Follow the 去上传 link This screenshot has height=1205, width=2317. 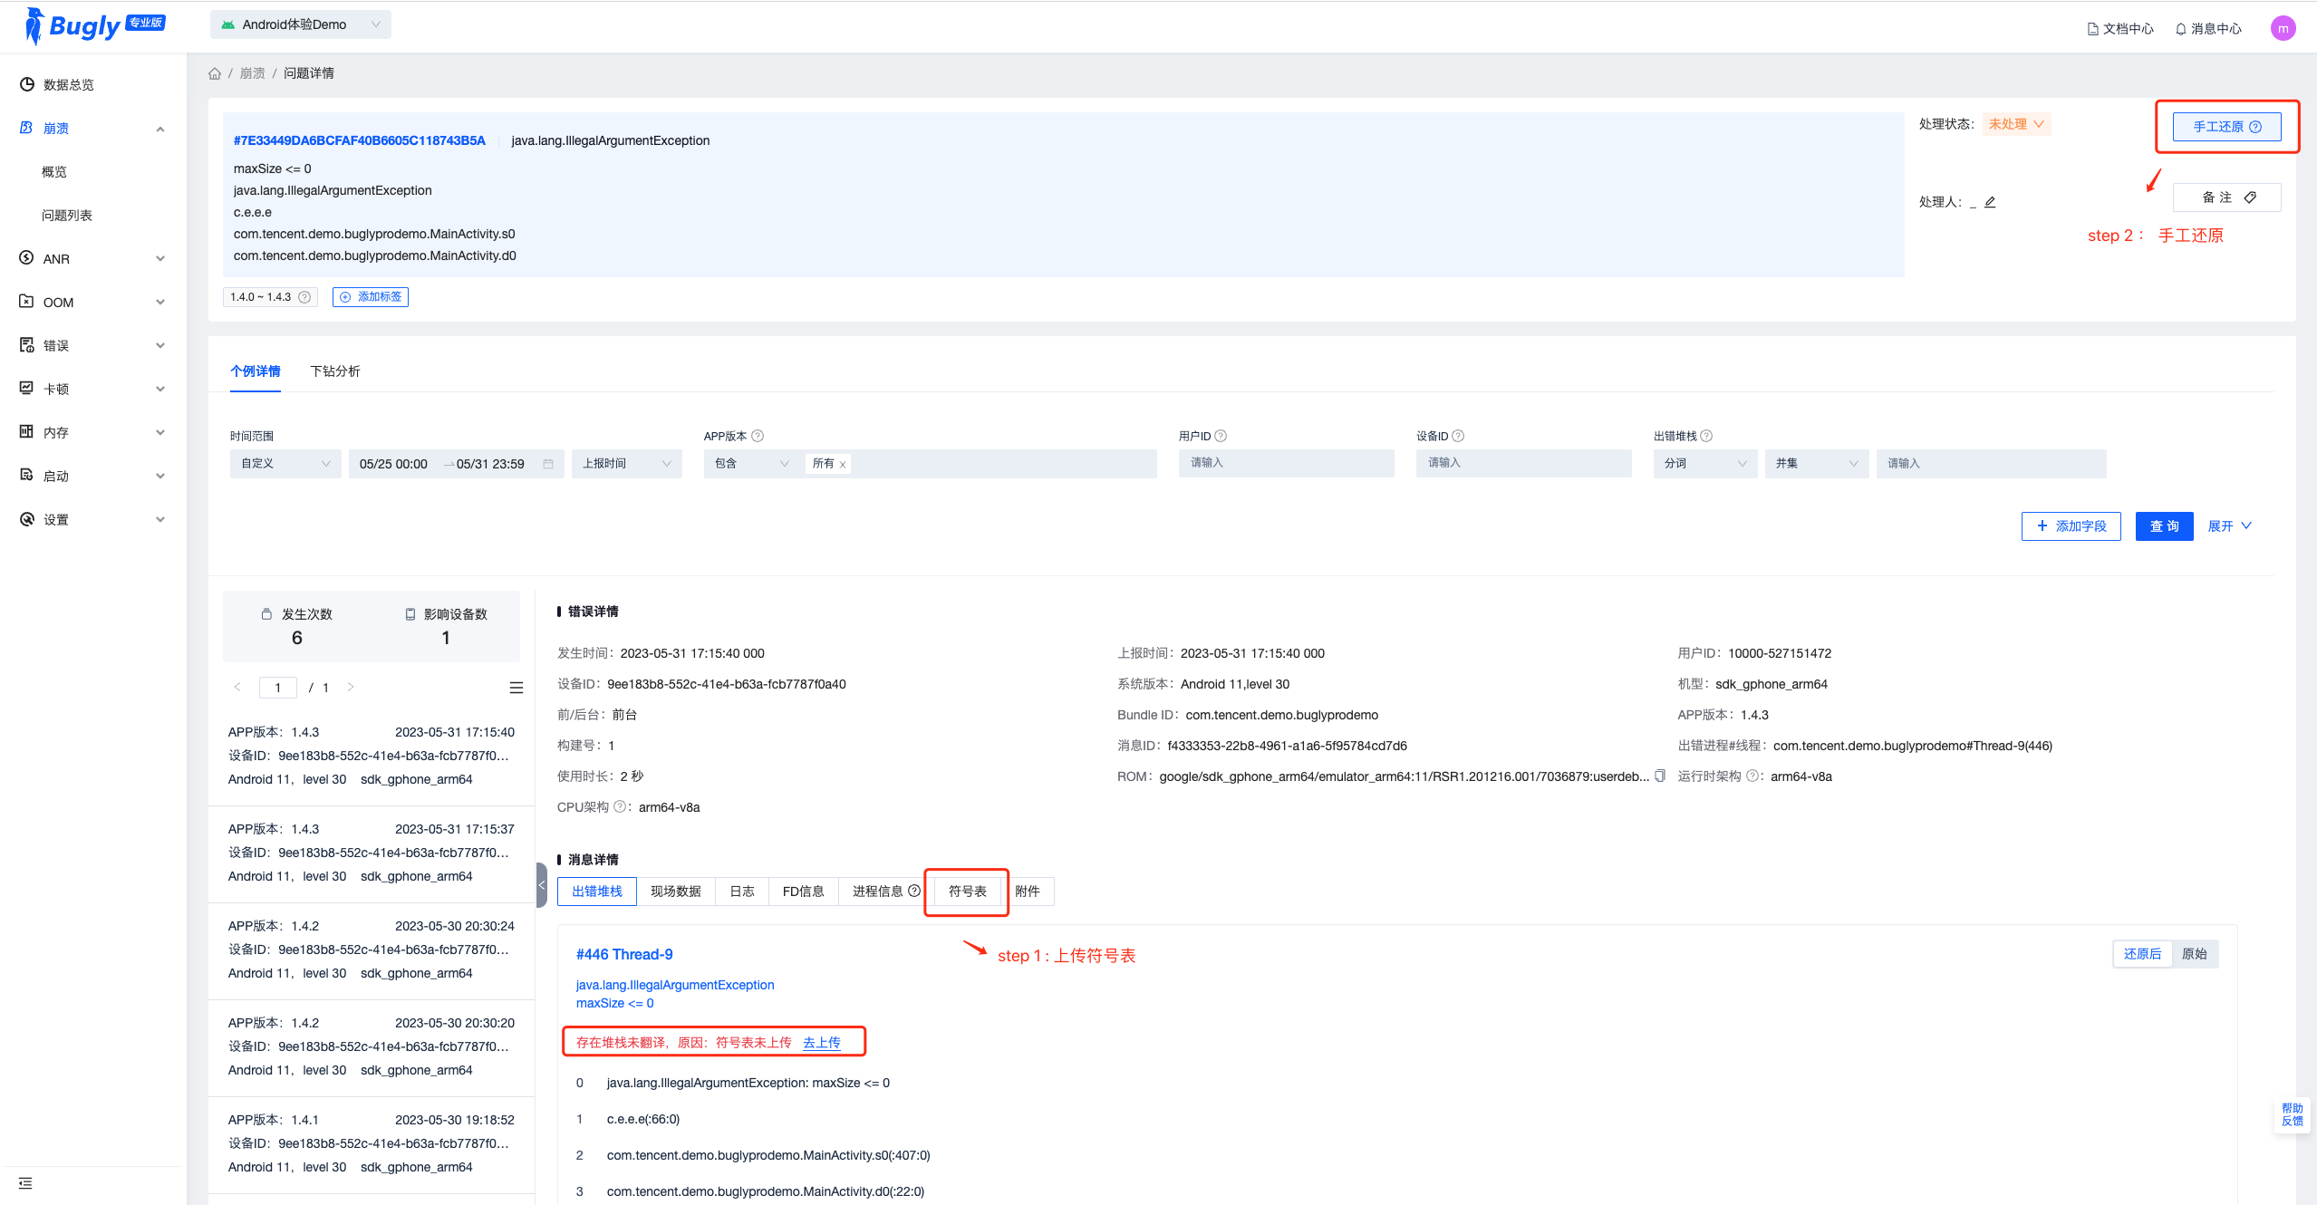click(x=822, y=1043)
